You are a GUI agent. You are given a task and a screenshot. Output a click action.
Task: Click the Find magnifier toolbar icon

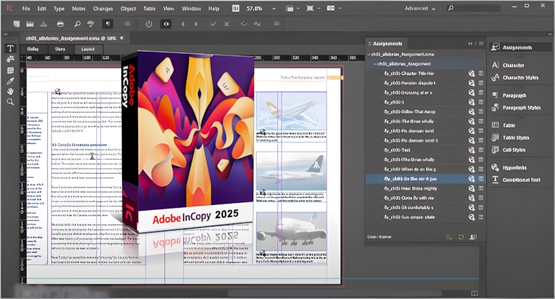pos(77,24)
